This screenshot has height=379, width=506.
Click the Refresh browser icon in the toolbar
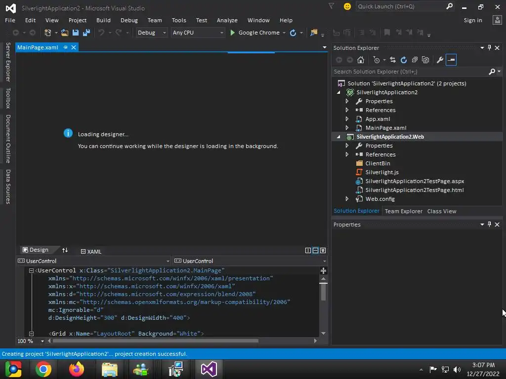coord(293,33)
